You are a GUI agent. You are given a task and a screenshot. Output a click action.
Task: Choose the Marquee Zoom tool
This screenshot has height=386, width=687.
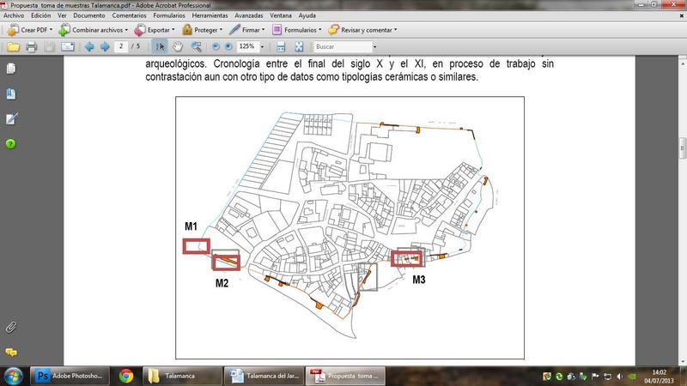pos(197,46)
